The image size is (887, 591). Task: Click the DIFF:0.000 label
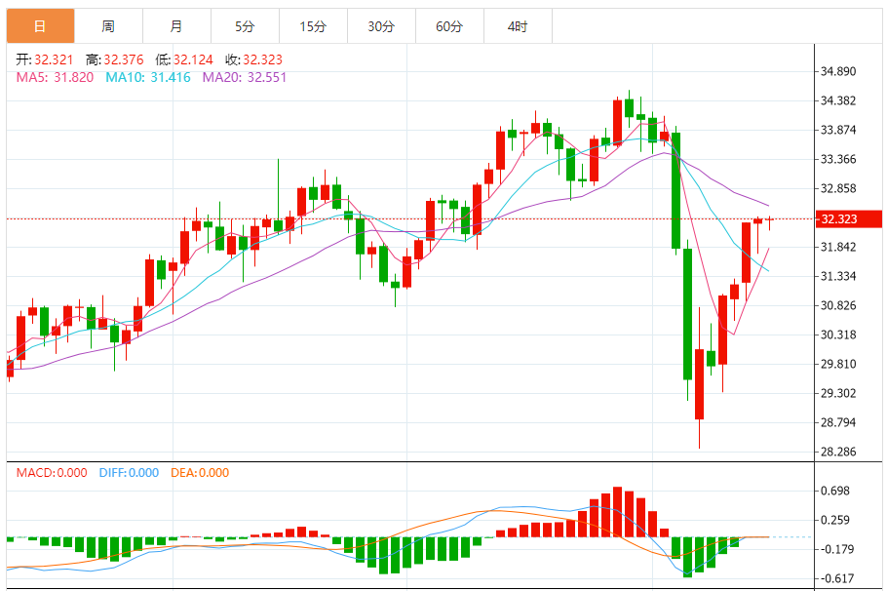coord(129,473)
